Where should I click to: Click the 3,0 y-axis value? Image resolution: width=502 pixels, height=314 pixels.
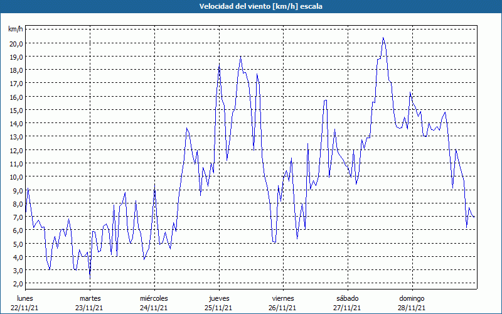[18, 271]
